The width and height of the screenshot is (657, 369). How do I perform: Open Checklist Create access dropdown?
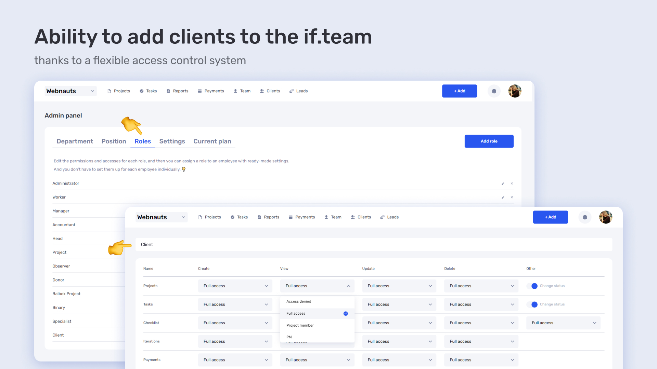(235, 323)
